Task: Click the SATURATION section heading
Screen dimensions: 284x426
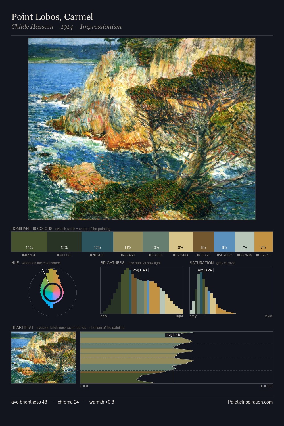Action: pos(202,263)
